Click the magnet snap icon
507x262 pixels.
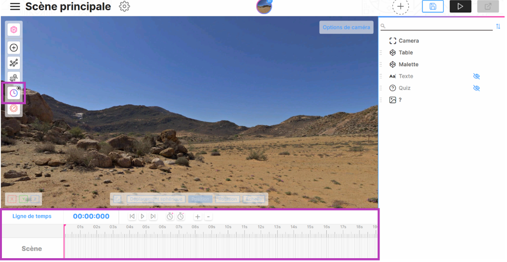pos(117,199)
